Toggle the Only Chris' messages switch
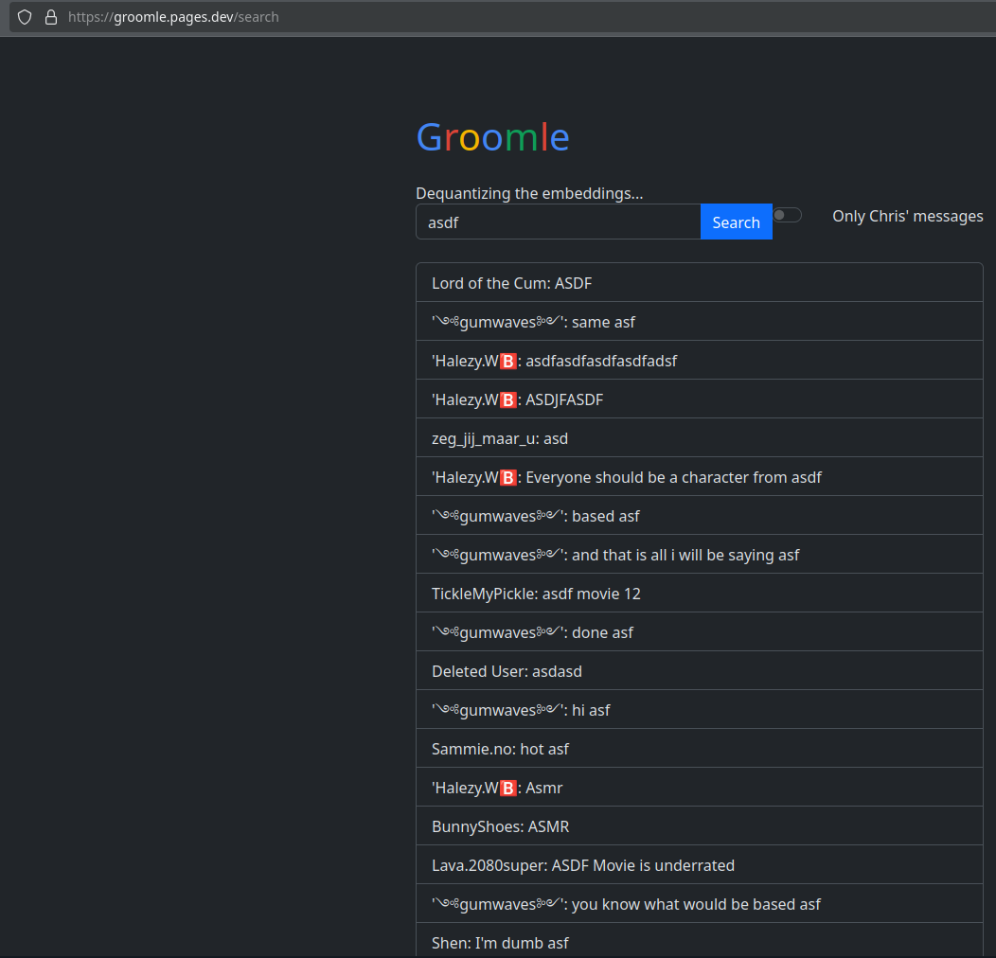Viewport: 996px width, 958px height. click(x=787, y=215)
